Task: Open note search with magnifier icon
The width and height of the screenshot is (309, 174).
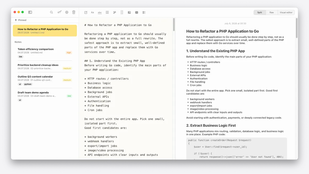Action: coord(51,12)
